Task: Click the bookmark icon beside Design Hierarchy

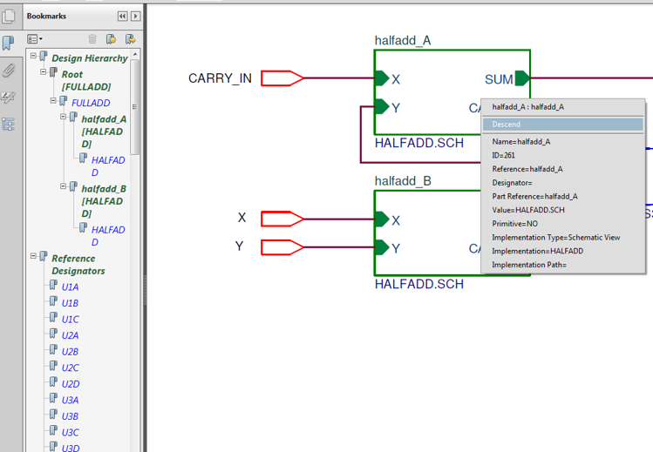Action: 44,56
